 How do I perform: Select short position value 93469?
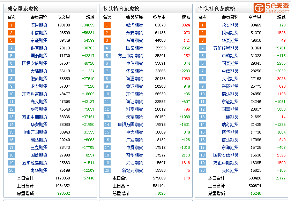256,25
